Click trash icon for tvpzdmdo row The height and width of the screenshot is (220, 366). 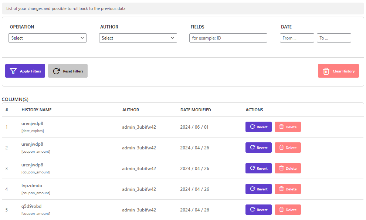pyautogui.click(x=281, y=189)
